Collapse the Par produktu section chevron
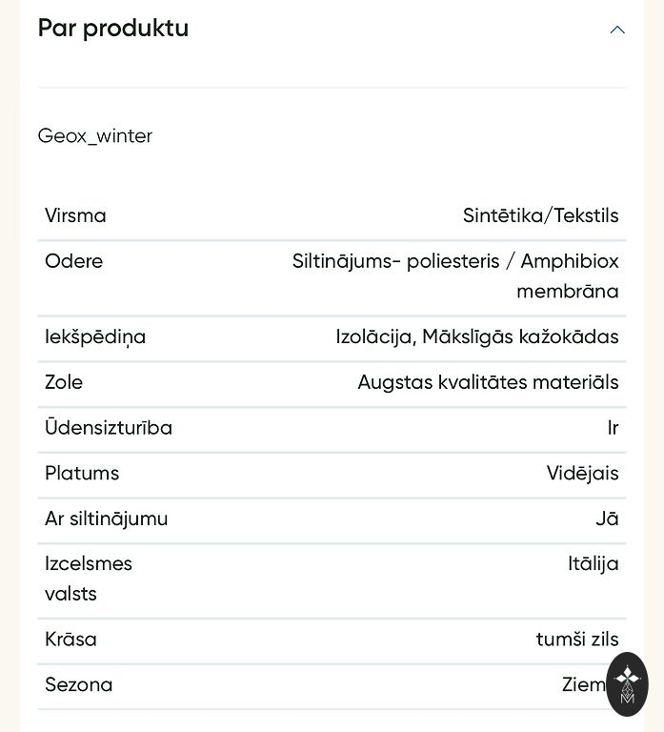The height and width of the screenshot is (732, 664). coord(617,30)
